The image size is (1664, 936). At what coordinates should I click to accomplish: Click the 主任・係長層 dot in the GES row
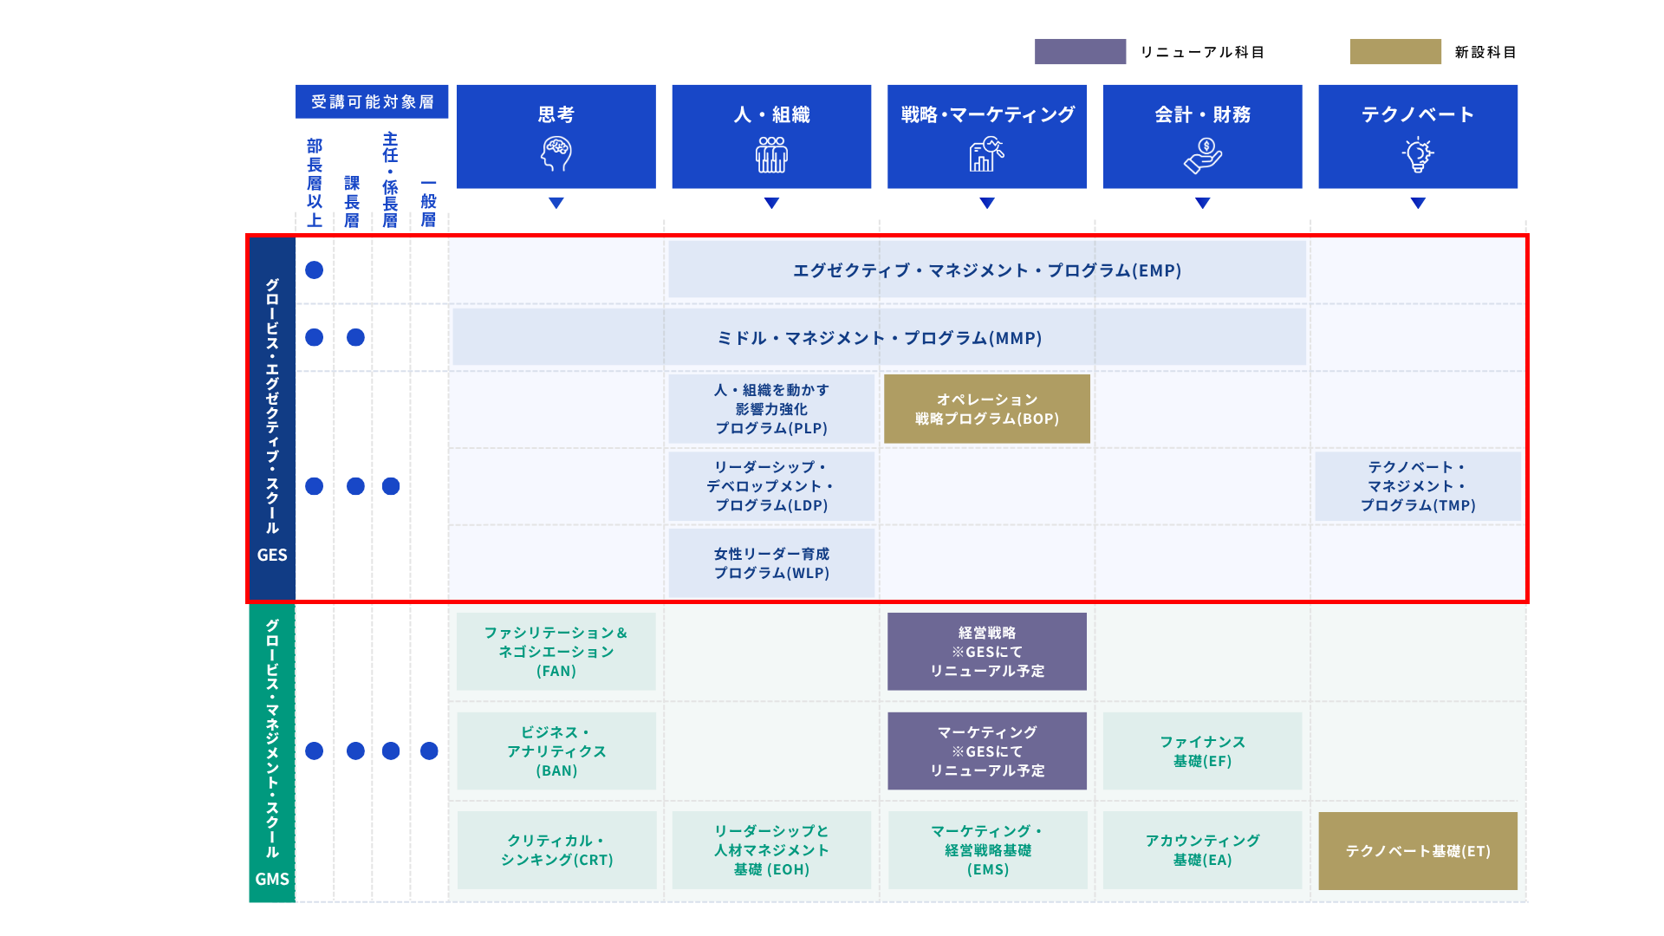pos(391,486)
